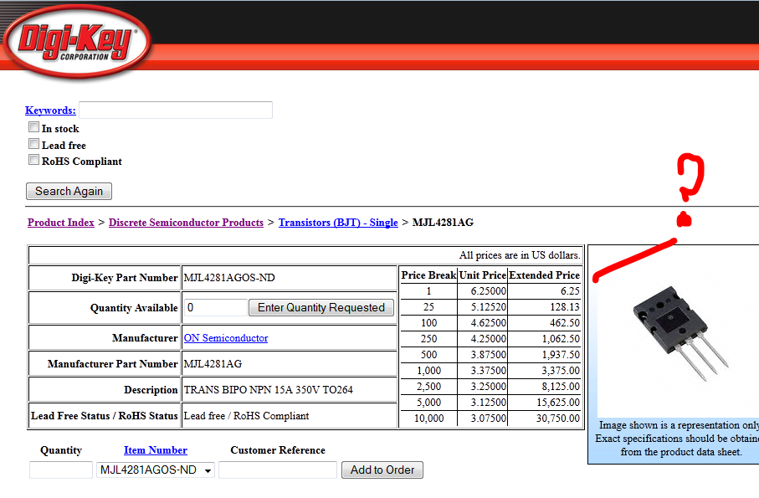Open Discrete Semiconductor Products breadcrumb
Image resolution: width=759 pixels, height=498 pixels.
(x=186, y=223)
